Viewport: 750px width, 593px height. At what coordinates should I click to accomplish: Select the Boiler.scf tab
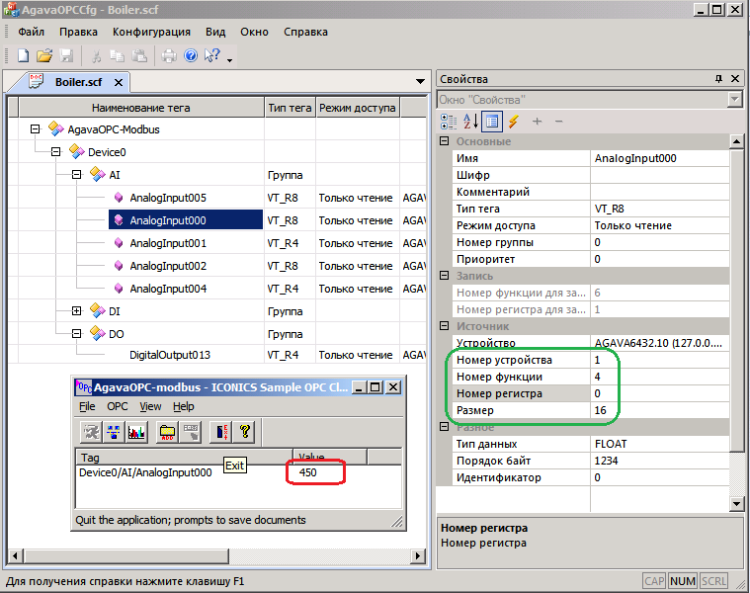pos(78,82)
